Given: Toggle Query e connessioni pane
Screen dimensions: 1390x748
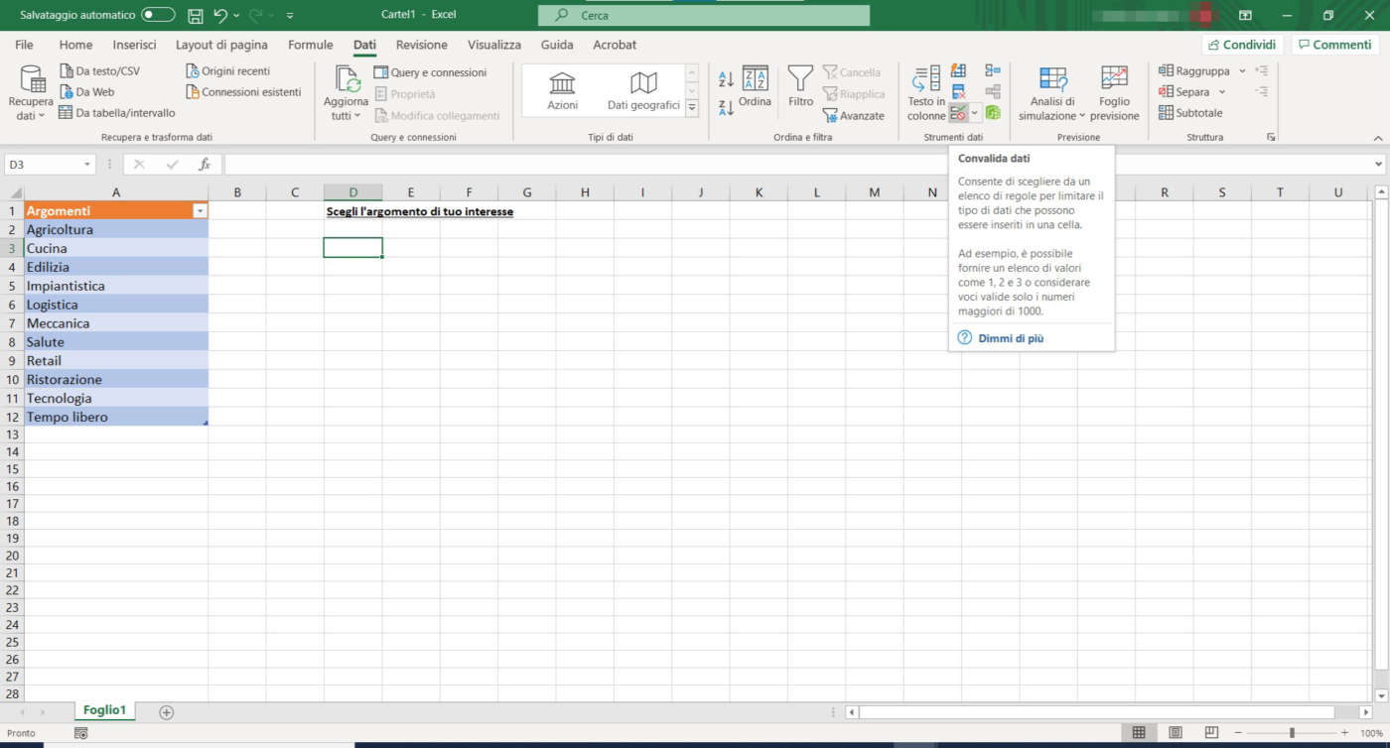Looking at the screenshot, I should [x=430, y=72].
